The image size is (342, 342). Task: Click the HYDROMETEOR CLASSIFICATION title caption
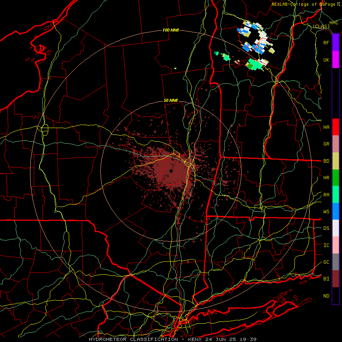click(x=133, y=339)
